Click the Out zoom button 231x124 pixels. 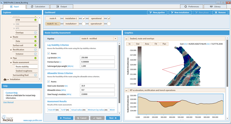pyautogui.click(x=138, y=44)
